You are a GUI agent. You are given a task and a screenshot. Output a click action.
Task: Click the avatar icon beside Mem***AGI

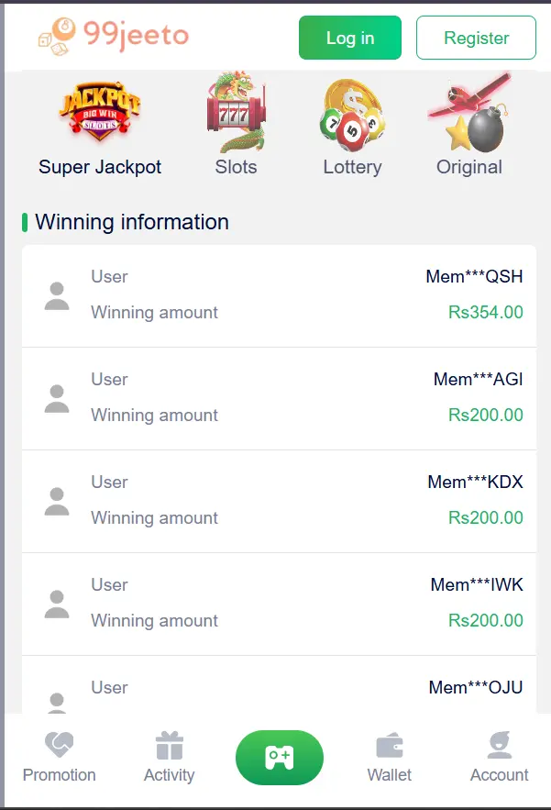(x=57, y=399)
